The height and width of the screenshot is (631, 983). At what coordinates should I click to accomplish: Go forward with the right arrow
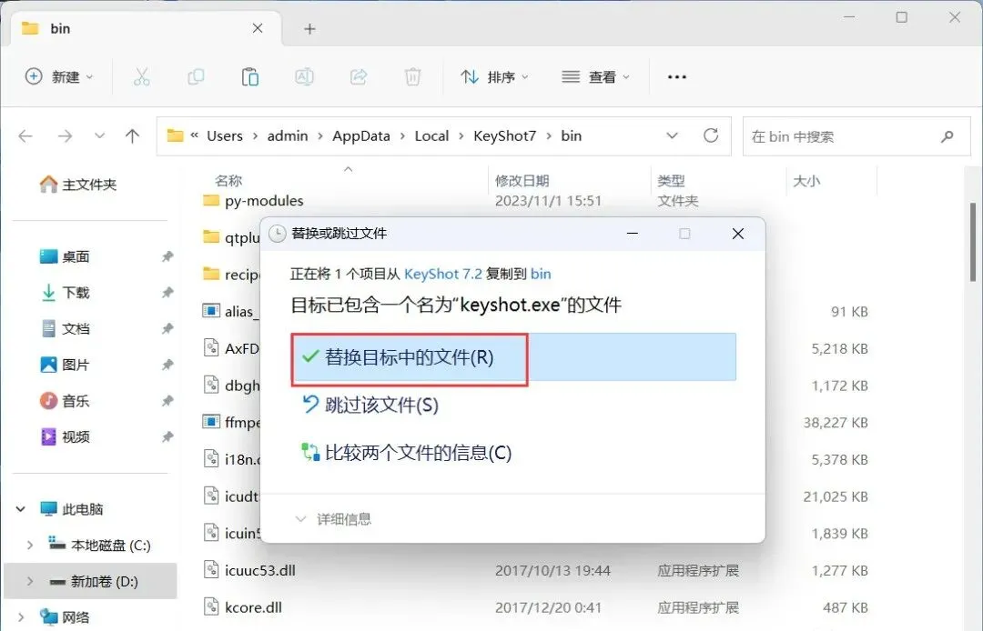click(x=66, y=135)
